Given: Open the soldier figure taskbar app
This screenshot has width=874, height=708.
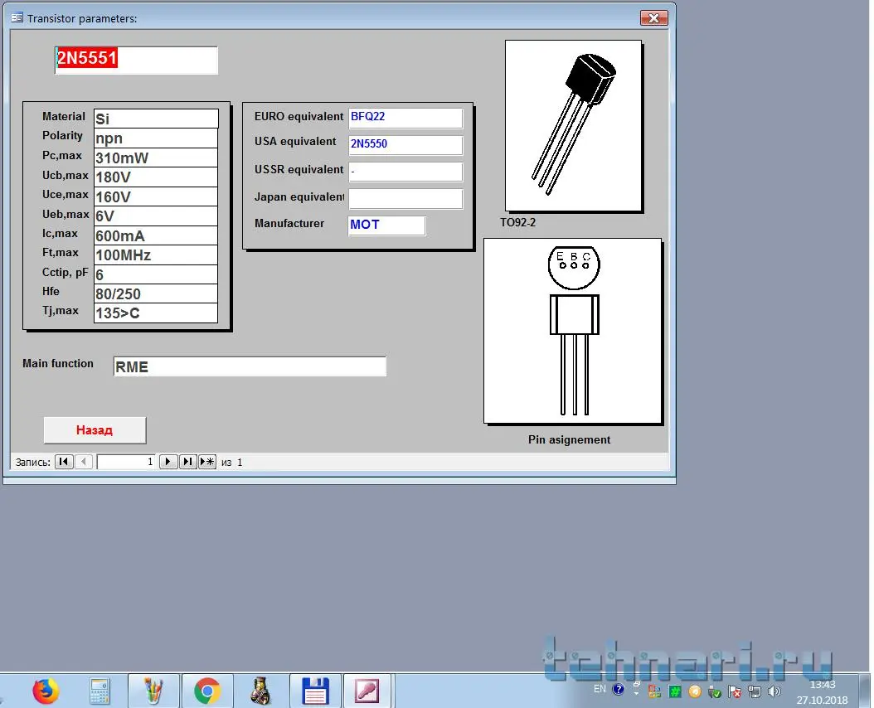Looking at the screenshot, I should click(260, 691).
